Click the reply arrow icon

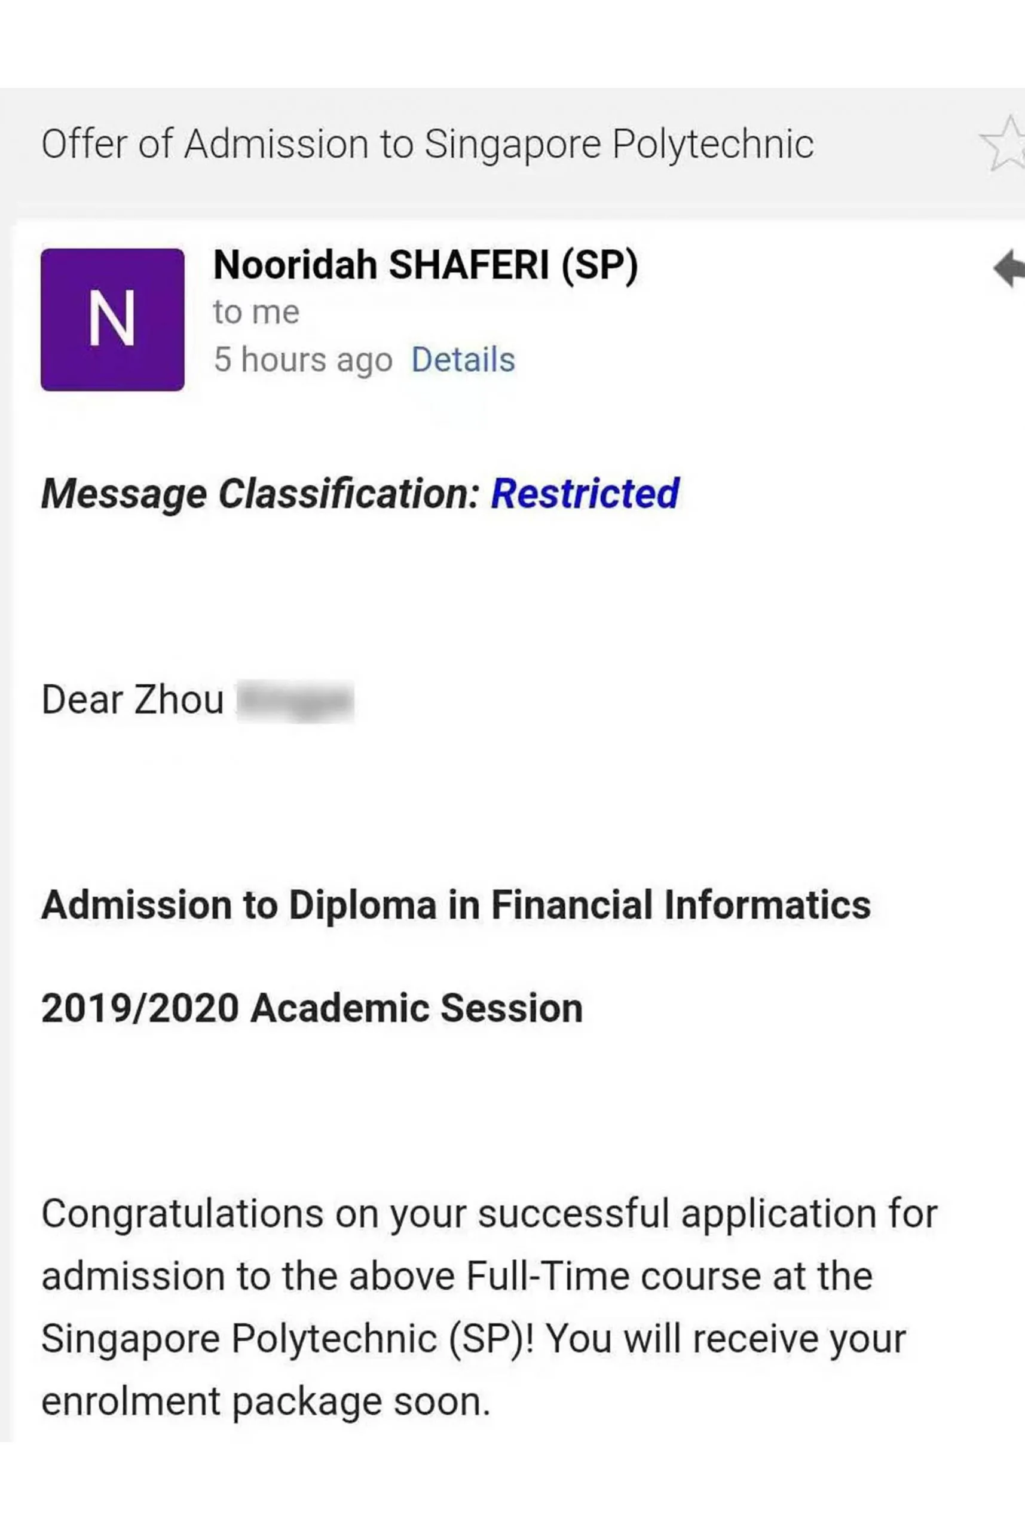point(1008,268)
